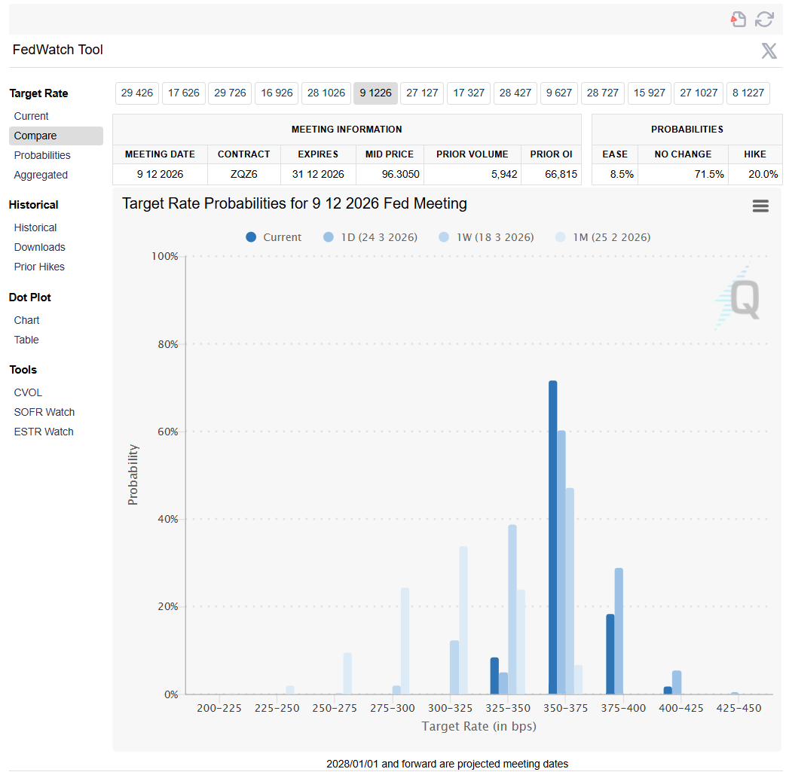Select the 28 1026 meeting tab
The width and height of the screenshot is (786, 772).
(326, 93)
